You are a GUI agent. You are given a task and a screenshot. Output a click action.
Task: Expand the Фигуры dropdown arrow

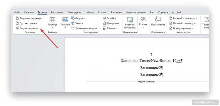click(x=85, y=18)
